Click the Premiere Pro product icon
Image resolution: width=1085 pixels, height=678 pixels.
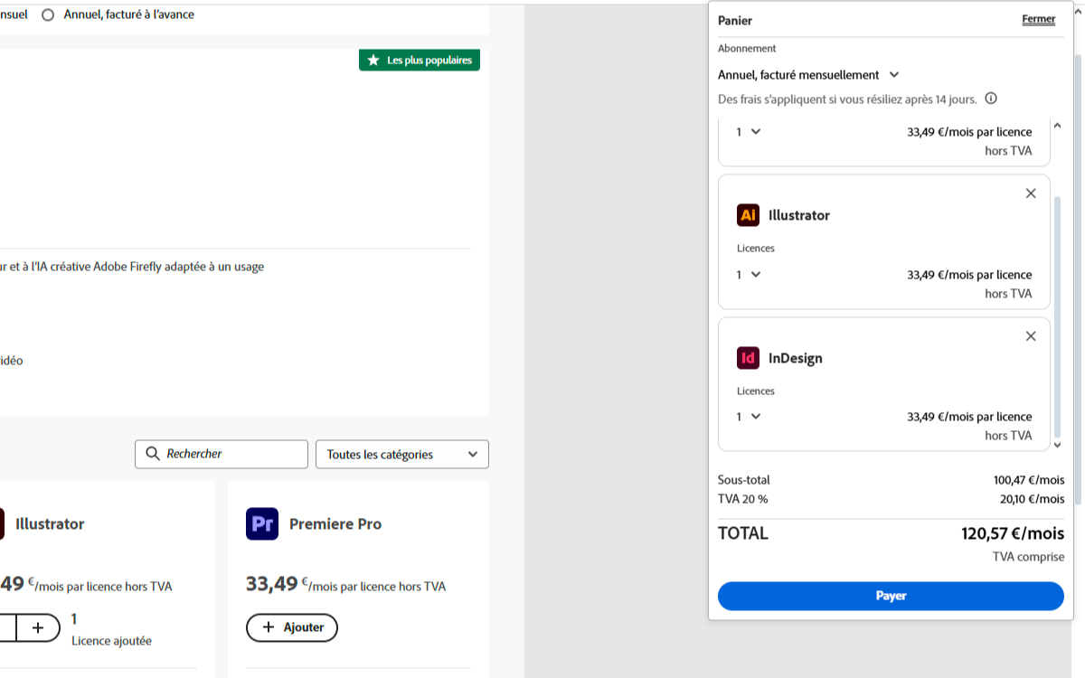click(x=262, y=523)
